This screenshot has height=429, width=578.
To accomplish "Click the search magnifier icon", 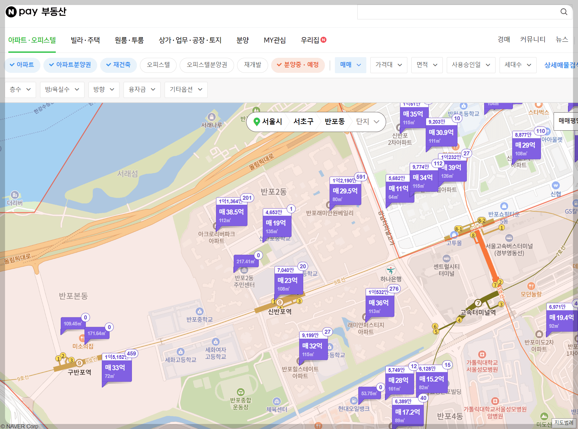I will [x=564, y=12].
